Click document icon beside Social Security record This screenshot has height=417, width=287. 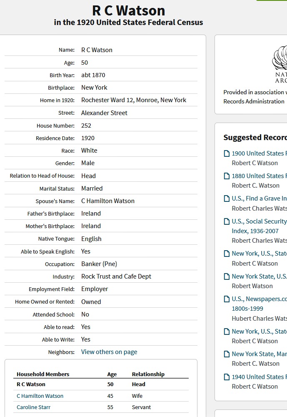pos(227,221)
